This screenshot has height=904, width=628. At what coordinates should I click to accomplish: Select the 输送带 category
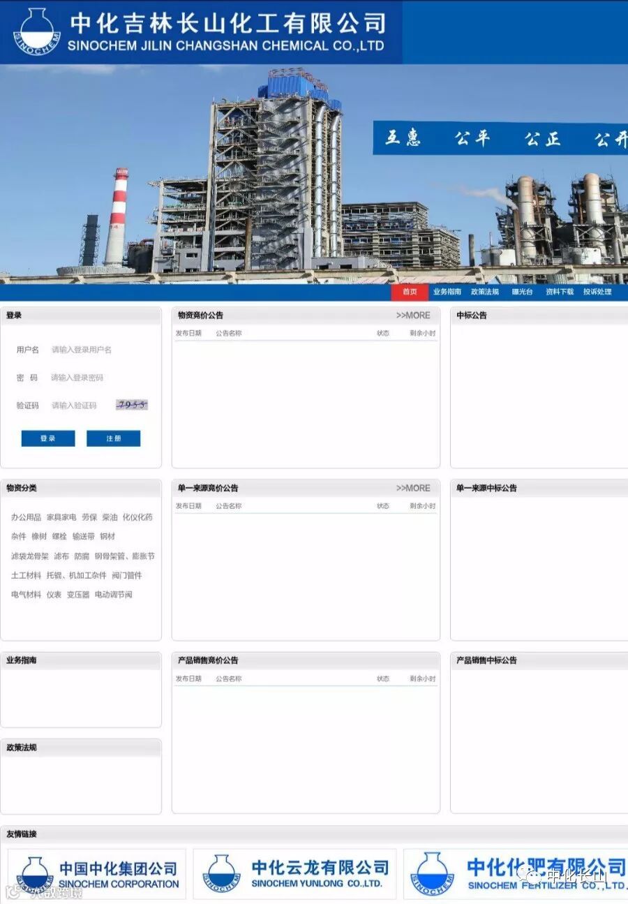coord(84,537)
